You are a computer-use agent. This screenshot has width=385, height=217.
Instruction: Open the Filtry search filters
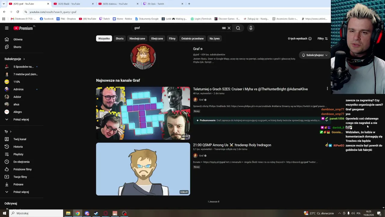(x=323, y=39)
